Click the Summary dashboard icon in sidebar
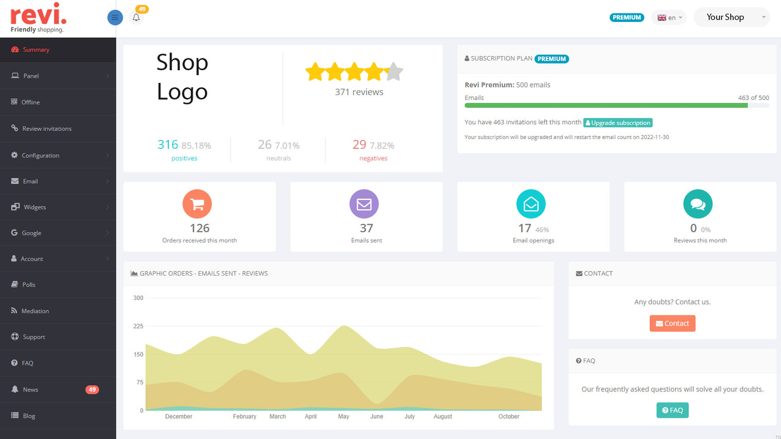Screen dimensions: 781x439 15,49
